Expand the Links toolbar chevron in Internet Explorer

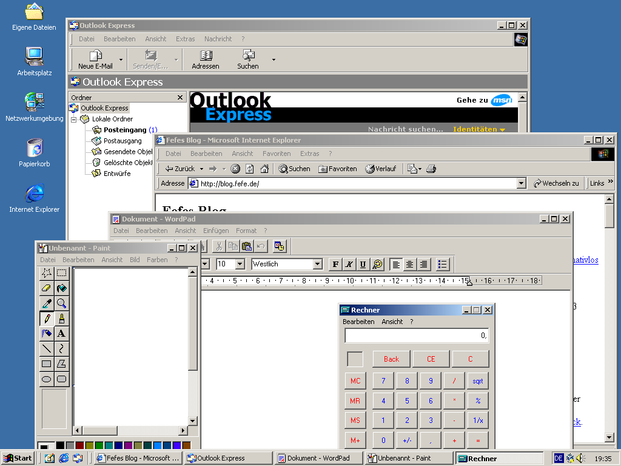click(610, 181)
